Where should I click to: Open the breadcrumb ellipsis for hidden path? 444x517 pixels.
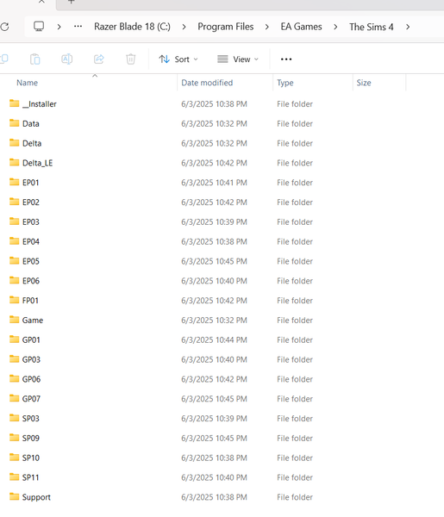(x=78, y=27)
